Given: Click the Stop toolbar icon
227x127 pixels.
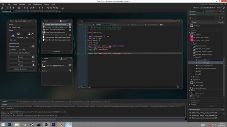Looking at the screenshot, I should tap(31, 8).
